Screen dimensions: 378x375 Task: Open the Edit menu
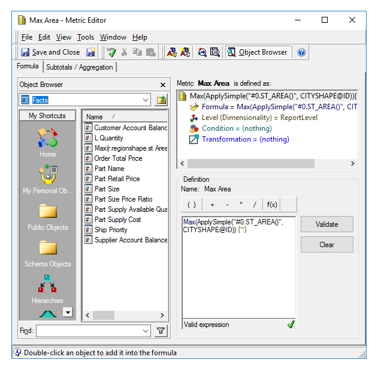pyautogui.click(x=44, y=37)
